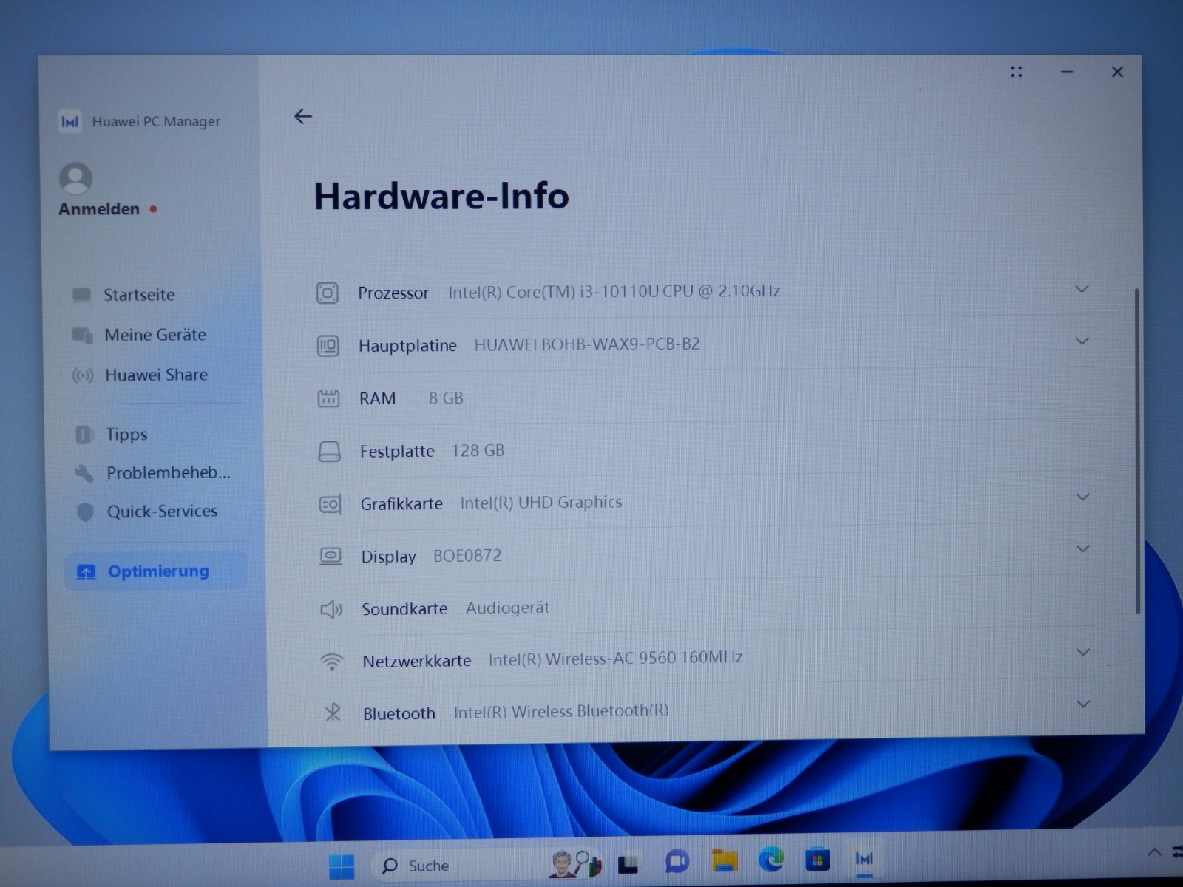
Task: Click the Soundkarte speaker icon
Action: (331, 609)
